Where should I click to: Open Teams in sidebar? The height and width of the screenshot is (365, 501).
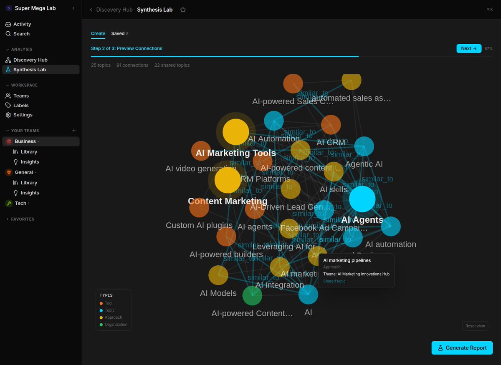(x=40, y=96)
